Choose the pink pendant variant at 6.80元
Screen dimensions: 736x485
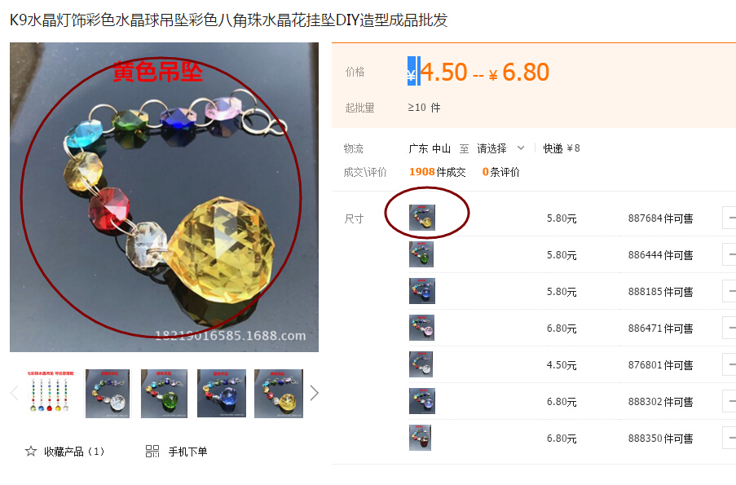421,327
